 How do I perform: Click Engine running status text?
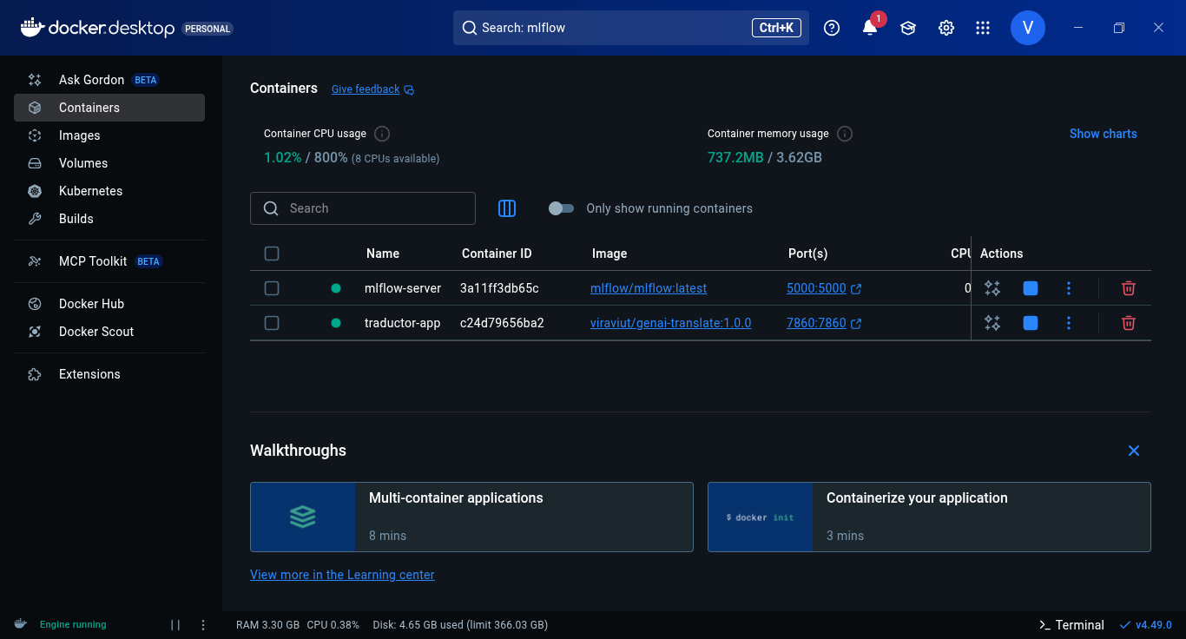click(x=73, y=625)
